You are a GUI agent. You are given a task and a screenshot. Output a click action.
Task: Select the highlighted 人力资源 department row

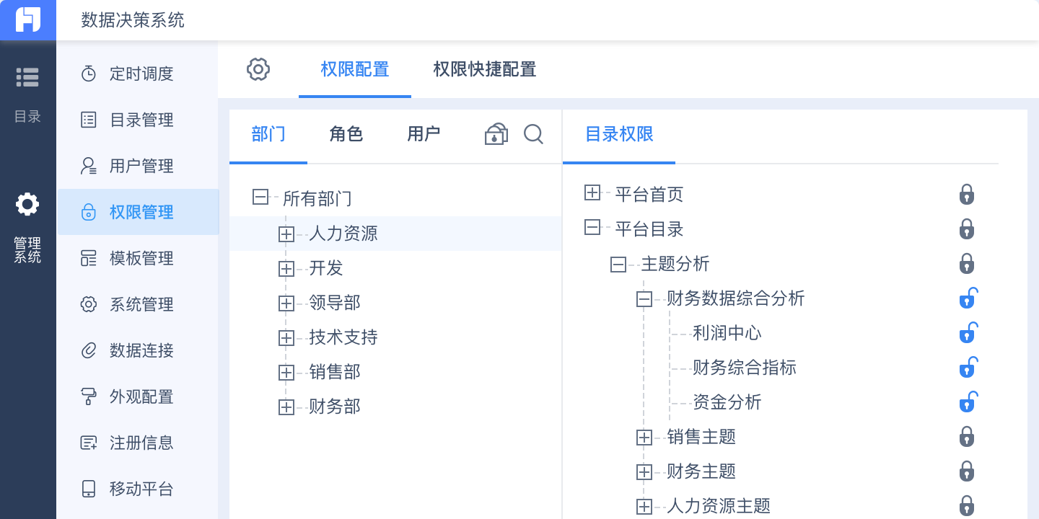(343, 233)
